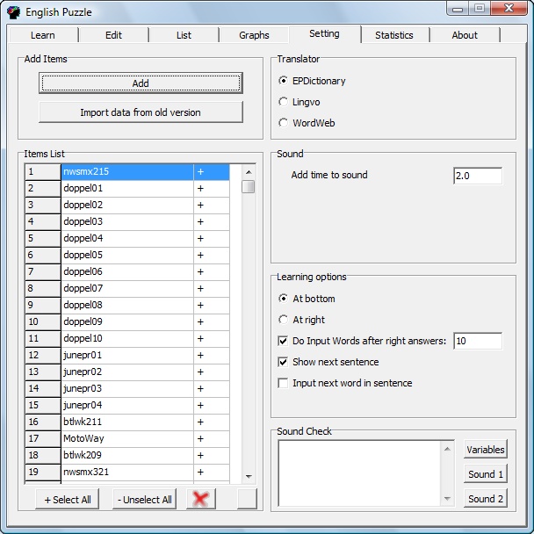The width and height of the screenshot is (534, 534).
Task: Switch to the Edit tab
Action: tap(113, 35)
